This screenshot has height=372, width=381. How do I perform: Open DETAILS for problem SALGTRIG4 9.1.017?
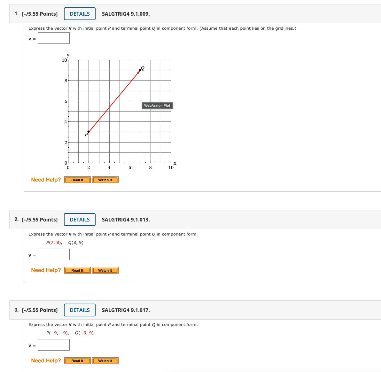(x=79, y=310)
